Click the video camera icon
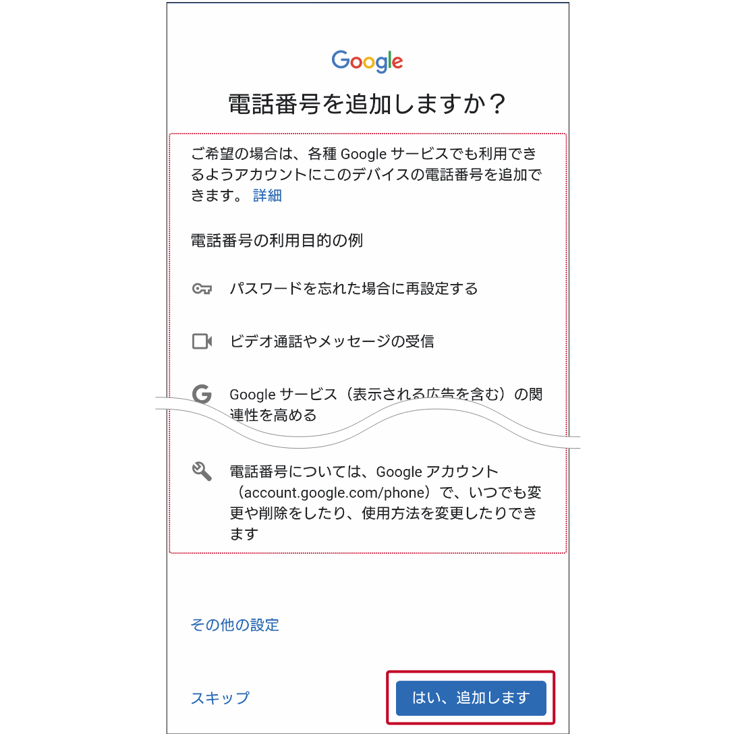The width and height of the screenshot is (734, 734). tap(202, 341)
